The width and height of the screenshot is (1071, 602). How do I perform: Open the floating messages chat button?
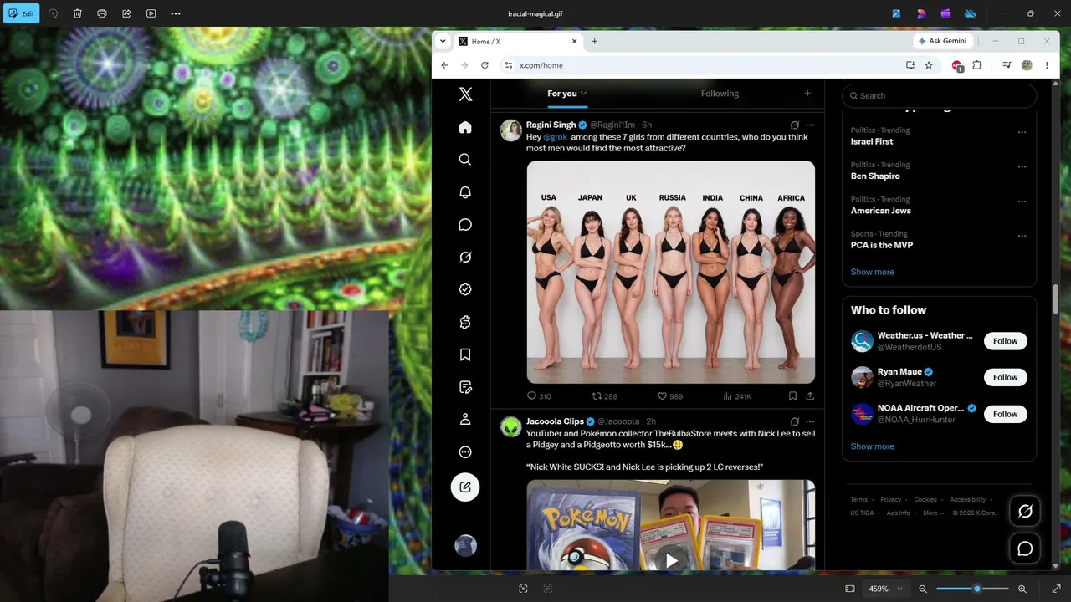coord(1025,548)
